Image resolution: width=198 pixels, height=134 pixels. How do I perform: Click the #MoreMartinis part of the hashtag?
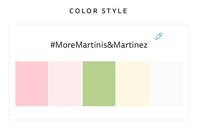point(78,45)
